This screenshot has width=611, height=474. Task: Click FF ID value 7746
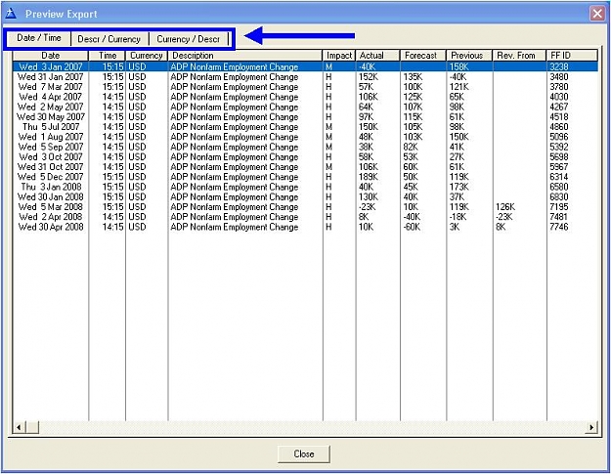tap(559, 227)
